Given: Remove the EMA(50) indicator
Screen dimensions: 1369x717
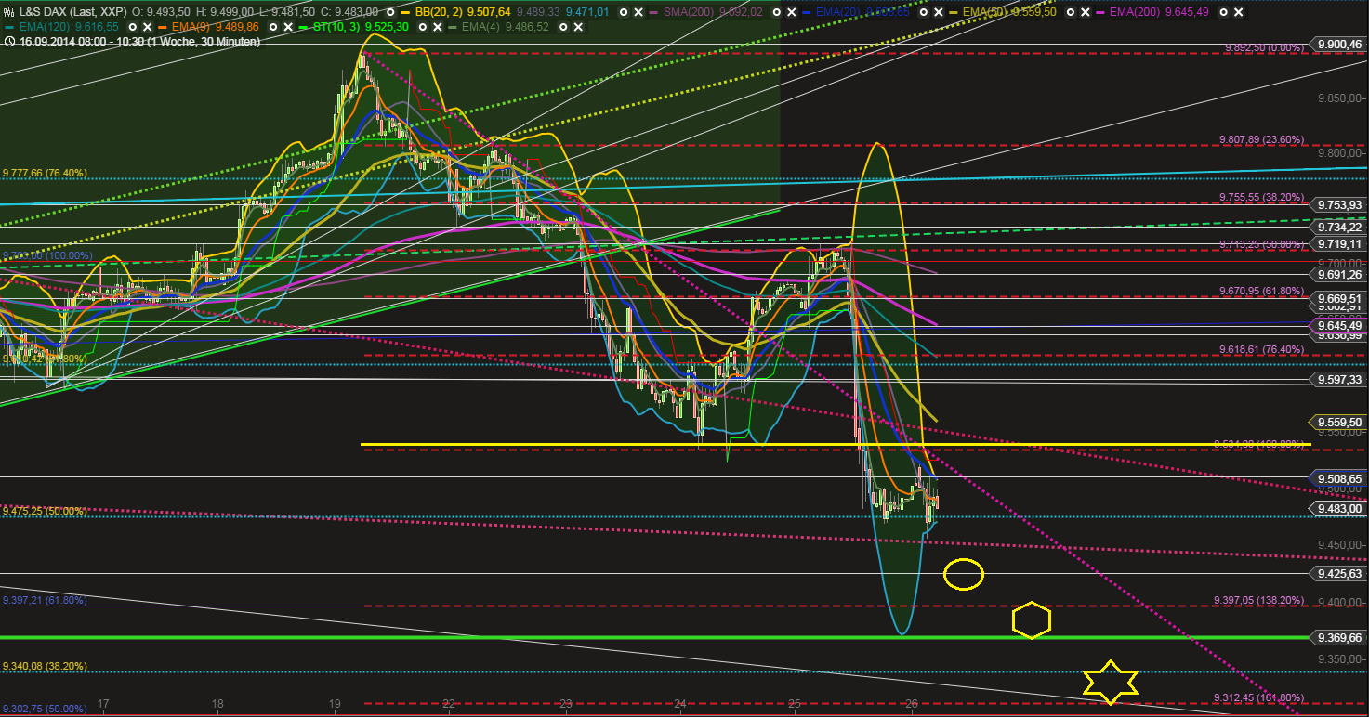Looking at the screenshot, I should click(1086, 12).
